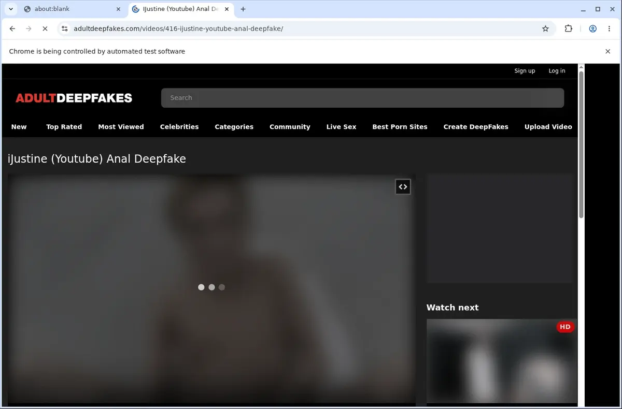Click the Log in link
This screenshot has height=409, width=622.
click(557, 71)
